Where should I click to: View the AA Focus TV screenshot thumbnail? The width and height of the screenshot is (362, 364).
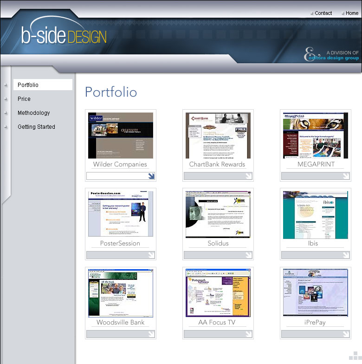tap(218, 293)
